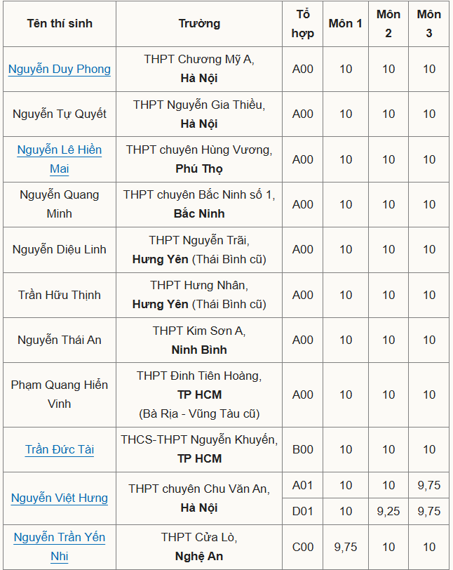Screen dimensions: 453x570
Task: Click the Môn 1 column header
Action: click(x=346, y=24)
